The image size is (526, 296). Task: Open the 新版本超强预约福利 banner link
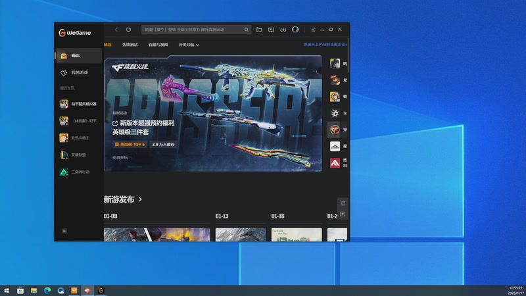[x=143, y=128]
